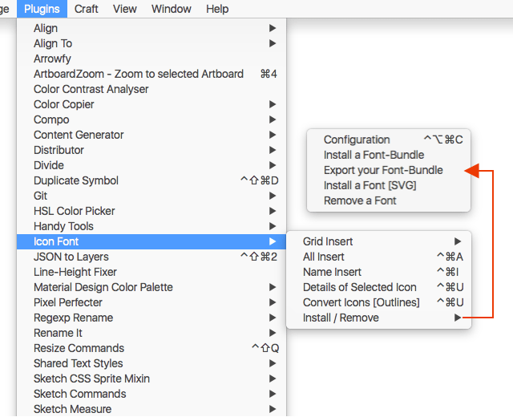Open the Craft menu in menu bar
Screen dimensions: 513x417
pyautogui.click(x=87, y=9)
